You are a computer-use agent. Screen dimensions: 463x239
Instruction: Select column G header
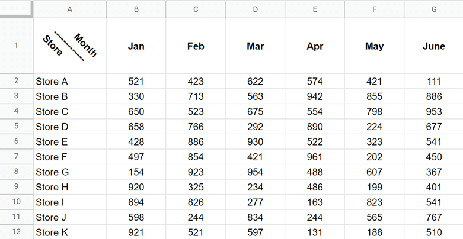pyautogui.click(x=433, y=9)
